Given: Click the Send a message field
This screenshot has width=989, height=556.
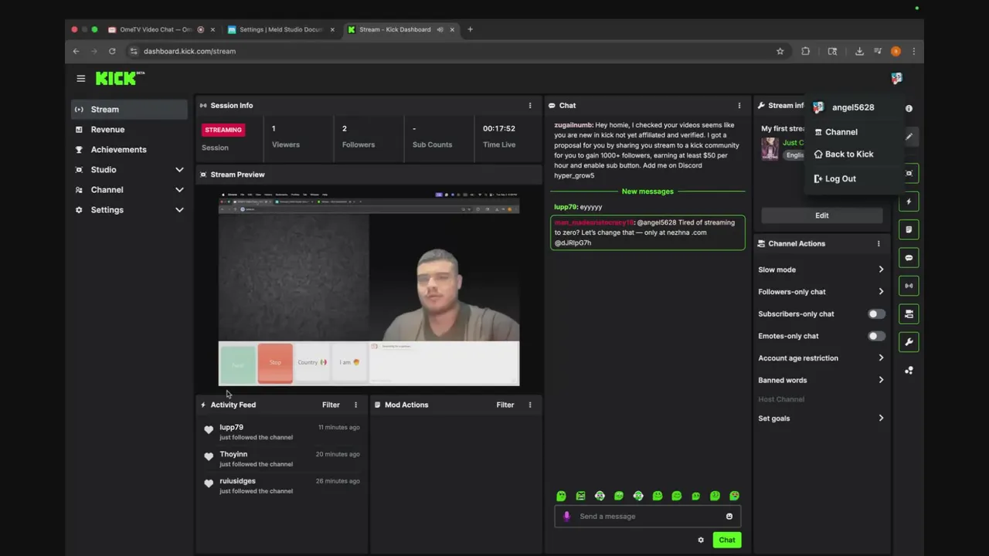Looking at the screenshot, I should click(647, 516).
